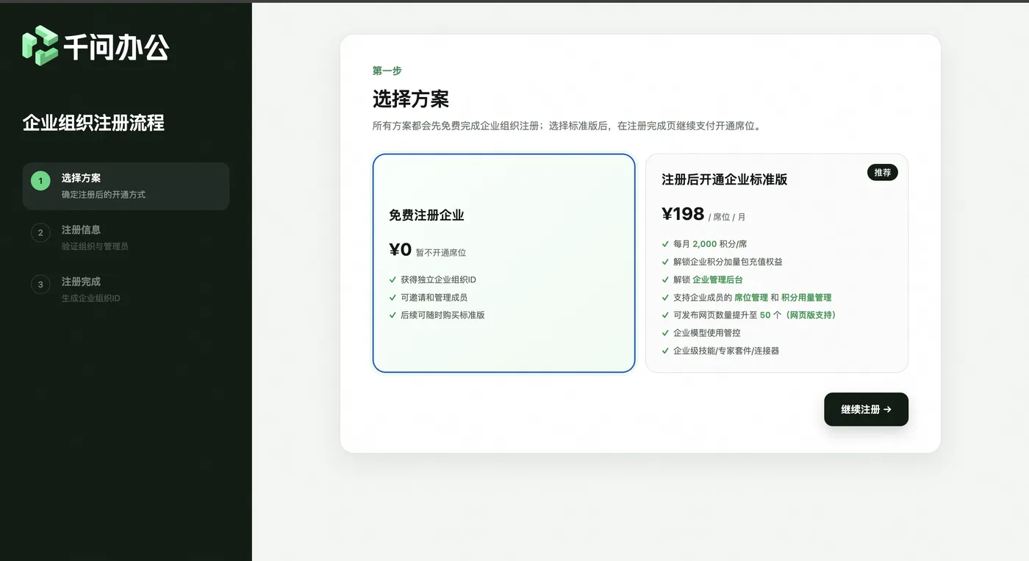Click checkmark beside 后续可随时购买标准版
The width and height of the screenshot is (1029, 561).
click(x=392, y=315)
